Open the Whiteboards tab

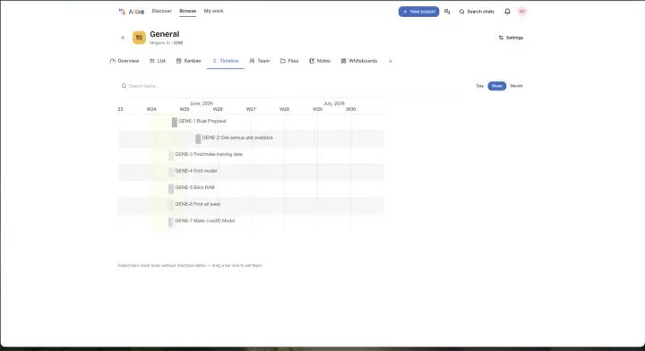click(x=359, y=61)
